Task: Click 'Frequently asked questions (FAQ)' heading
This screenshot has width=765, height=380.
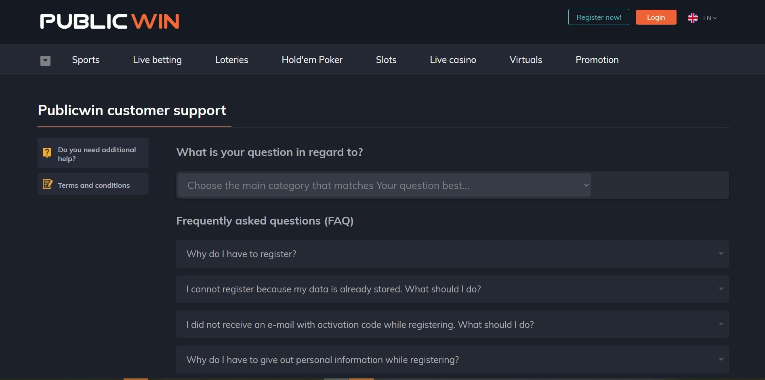Action: [x=265, y=221]
